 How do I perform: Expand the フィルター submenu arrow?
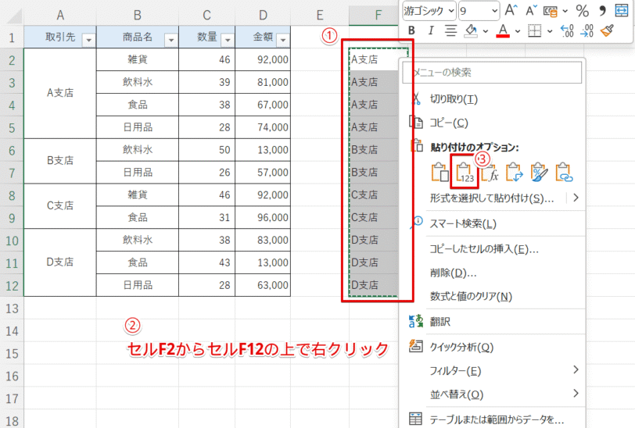576,369
